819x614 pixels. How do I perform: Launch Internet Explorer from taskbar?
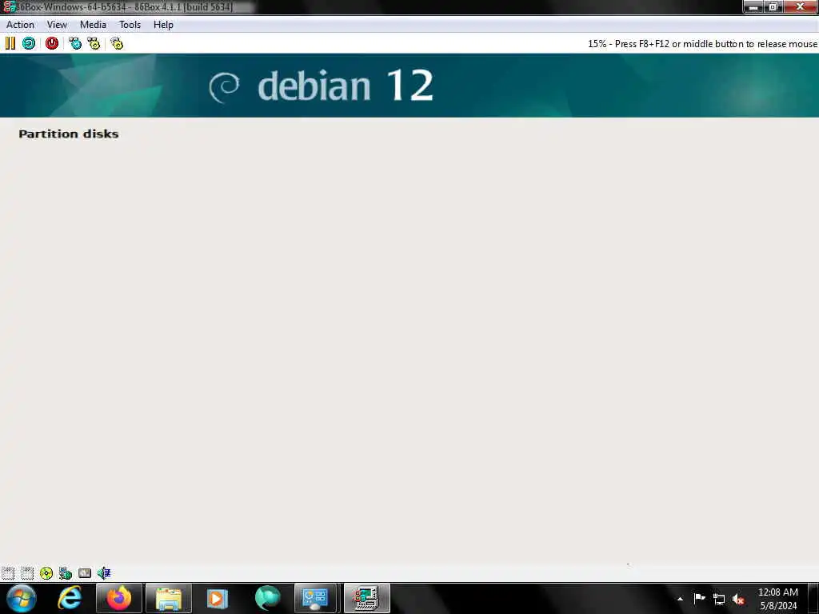[x=70, y=598]
